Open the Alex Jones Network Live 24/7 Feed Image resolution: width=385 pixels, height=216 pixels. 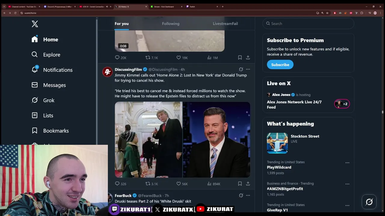(294, 104)
